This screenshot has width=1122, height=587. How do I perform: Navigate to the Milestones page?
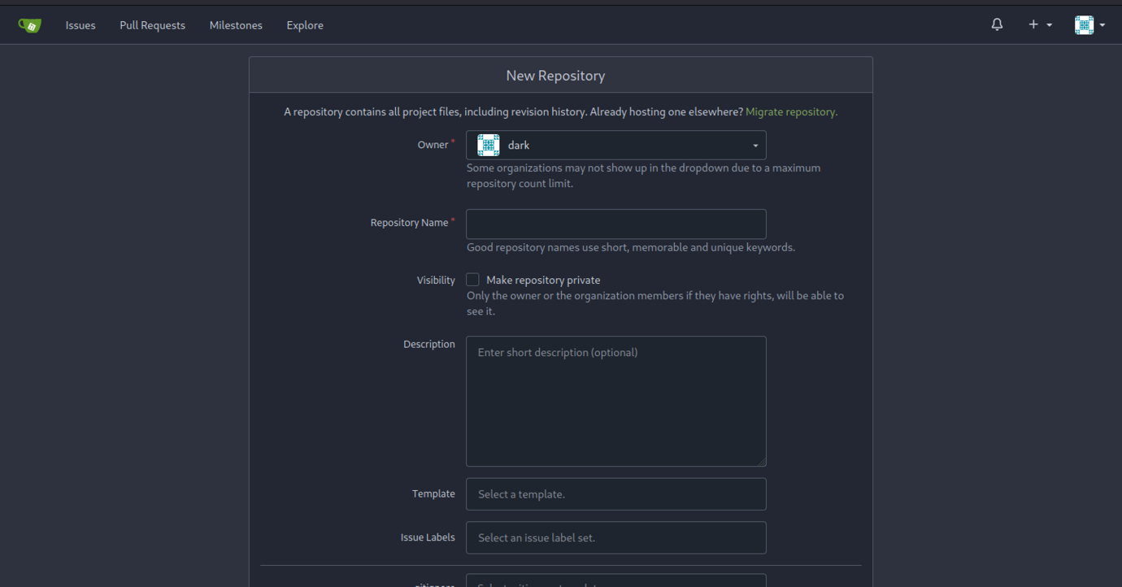236,25
